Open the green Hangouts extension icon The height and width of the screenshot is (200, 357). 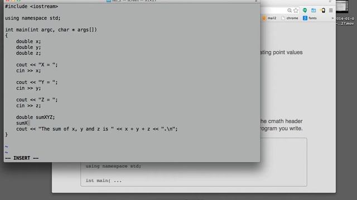click(305, 11)
